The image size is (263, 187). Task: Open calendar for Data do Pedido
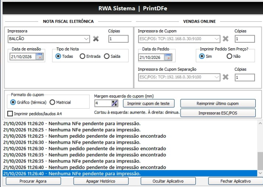pyautogui.click(x=168, y=57)
